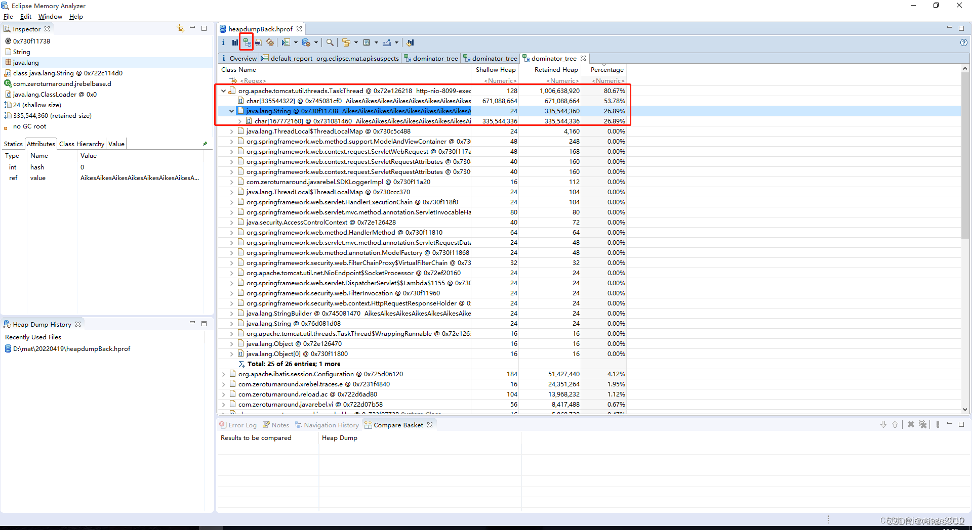Open the calculate retained size dropdown arrow
972x530 pixels.
pos(376,42)
